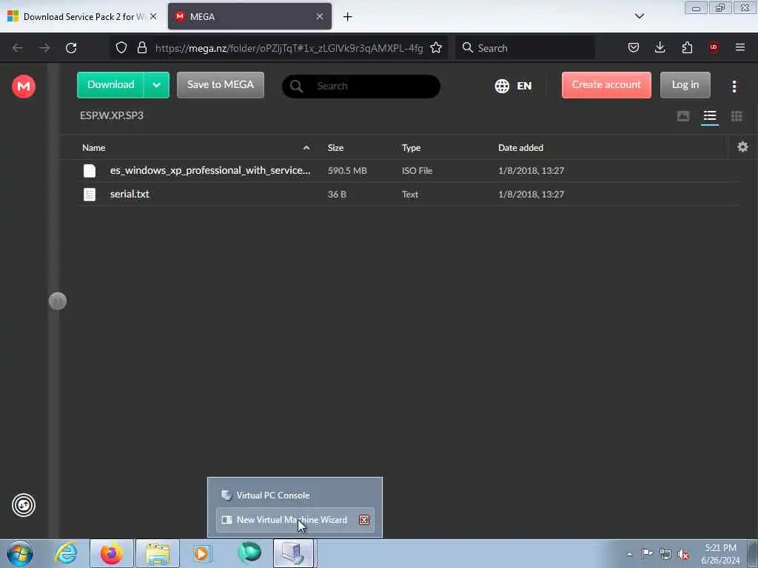Click the MEGA logo in the sidebar
758x568 pixels.
coord(23,86)
